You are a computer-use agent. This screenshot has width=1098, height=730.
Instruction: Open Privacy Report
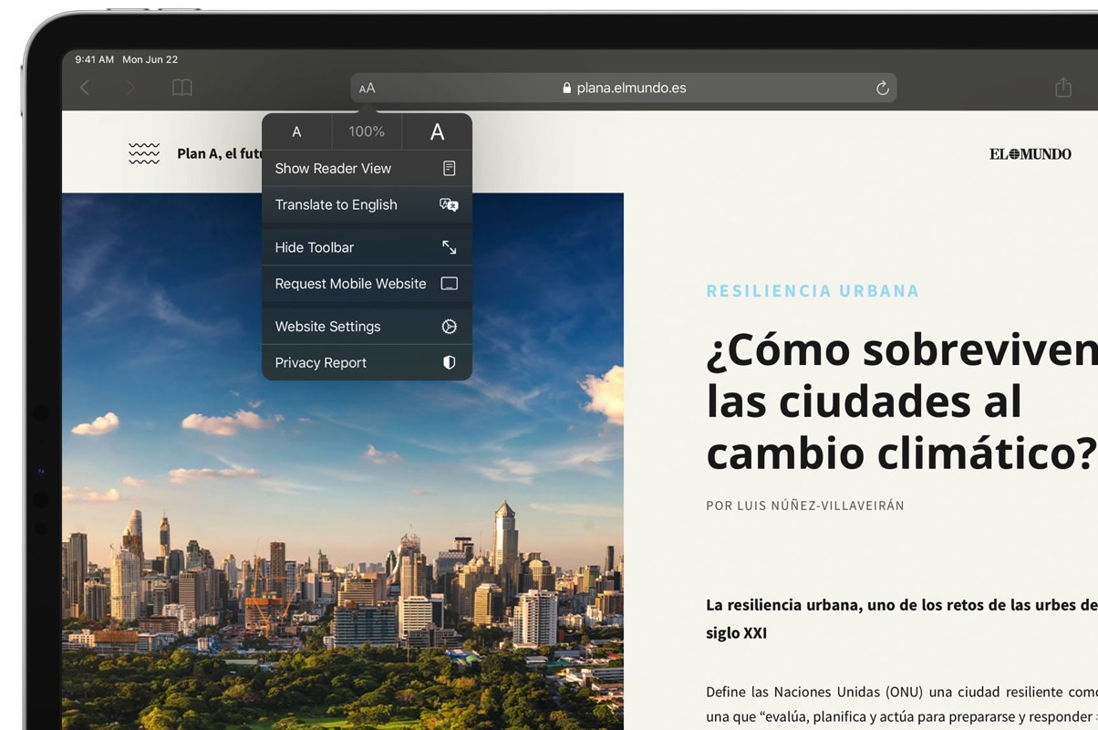(x=367, y=363)
